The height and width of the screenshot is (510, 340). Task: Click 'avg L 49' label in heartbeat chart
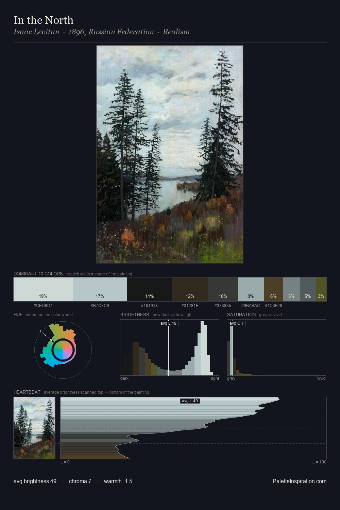tap(190, 401)
